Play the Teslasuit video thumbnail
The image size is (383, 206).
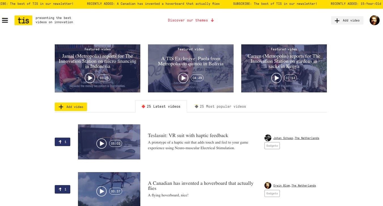pos(101,144)
